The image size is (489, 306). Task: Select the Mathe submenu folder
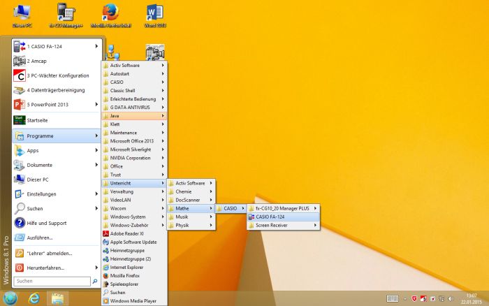click(x=191, y=208)
